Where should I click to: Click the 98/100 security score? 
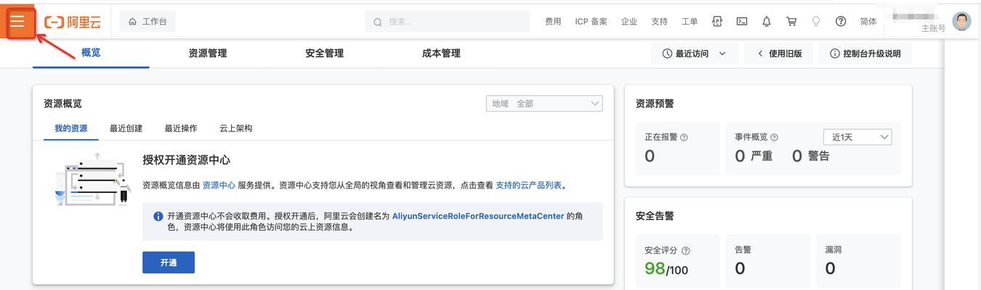point(666,269)
